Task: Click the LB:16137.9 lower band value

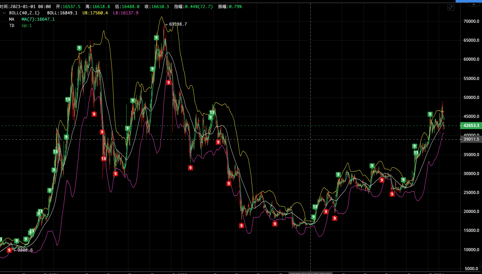Action: (126, 13)
